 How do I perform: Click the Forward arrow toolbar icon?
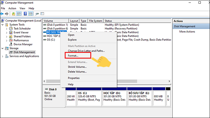(x=7, y=14)
